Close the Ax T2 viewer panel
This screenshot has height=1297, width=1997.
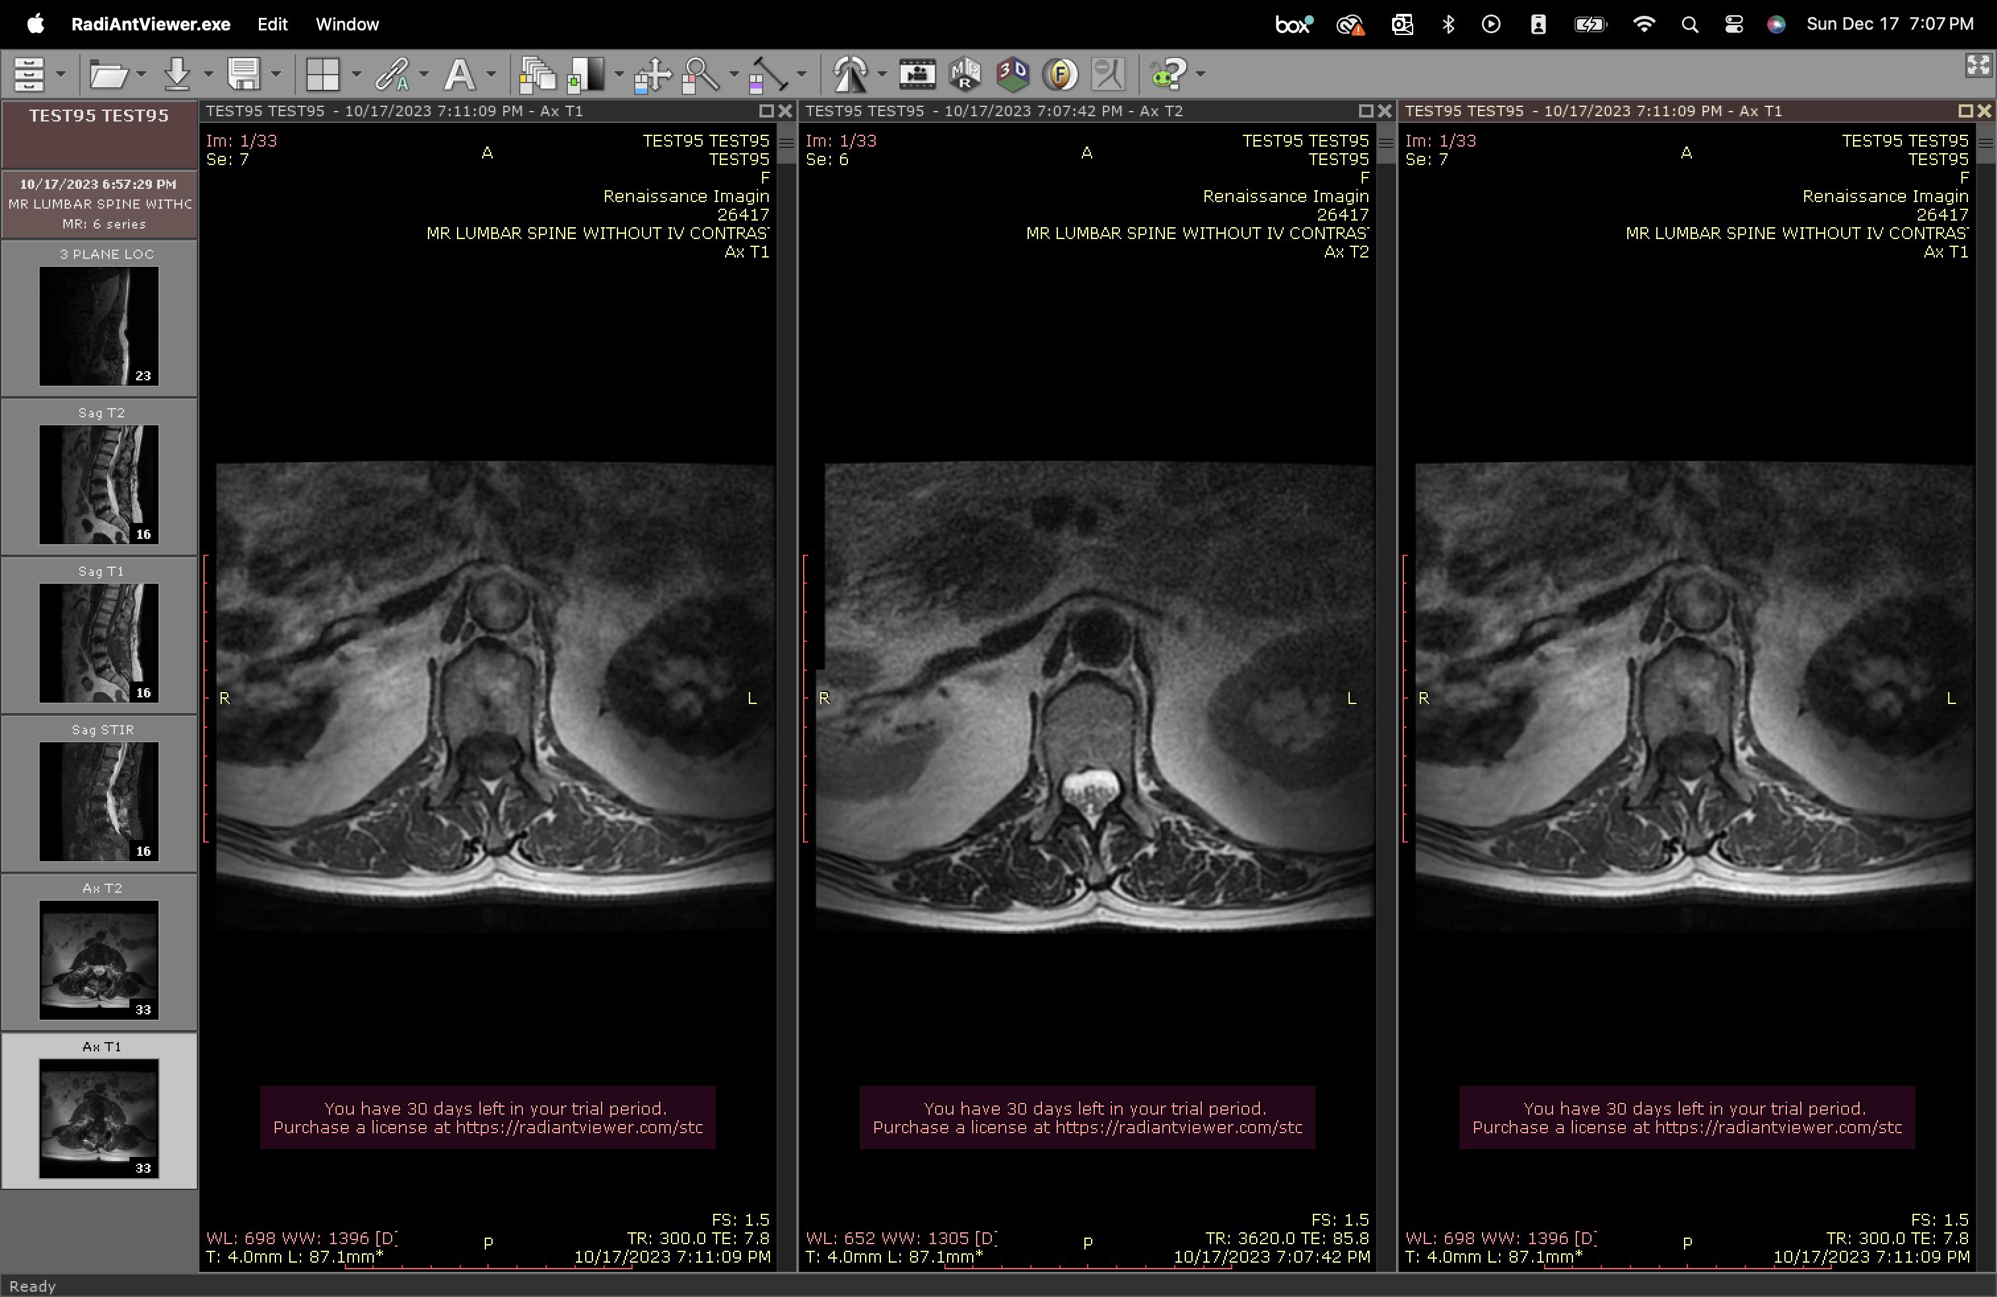(x=1384, y=111)
